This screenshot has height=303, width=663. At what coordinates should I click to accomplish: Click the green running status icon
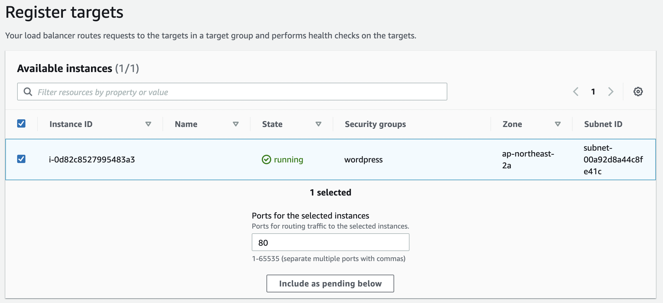266,159
